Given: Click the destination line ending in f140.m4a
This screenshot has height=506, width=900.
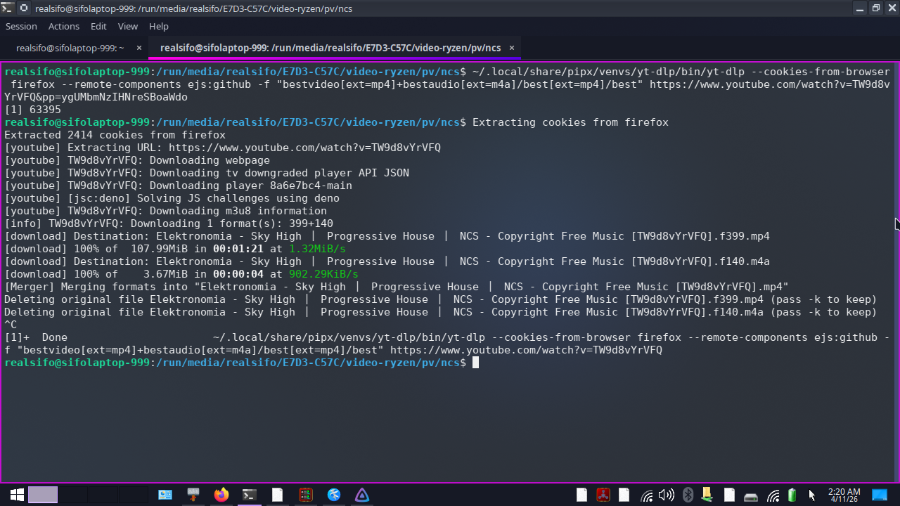Looking at the screenshot, I should (387, 261).
